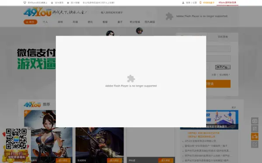Image resolution: width=262 pixels, height=163 pixels.
Task: Click the 49You logo in 推荐 section
Action: coord(32,104)
